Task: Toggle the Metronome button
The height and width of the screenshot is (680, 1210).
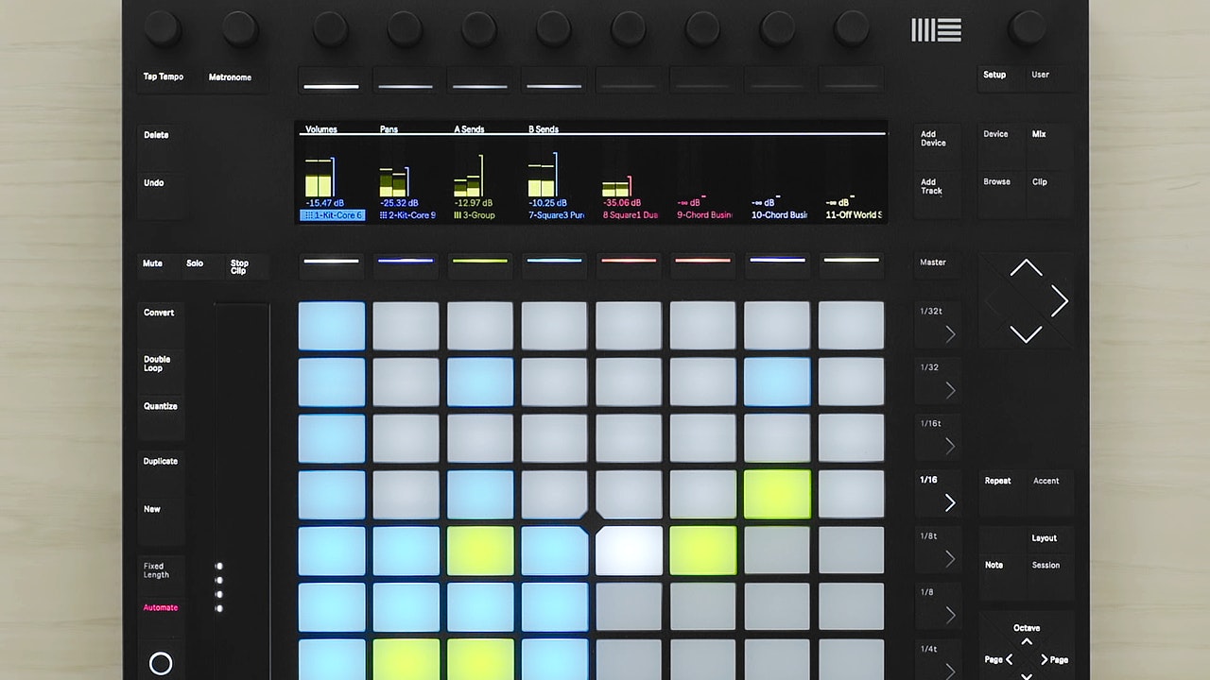Action: 230,78
